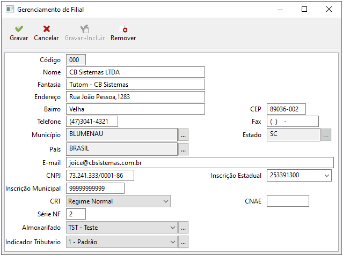
Task: Click the Almoxarifado label text
Action: coord(41,228)
